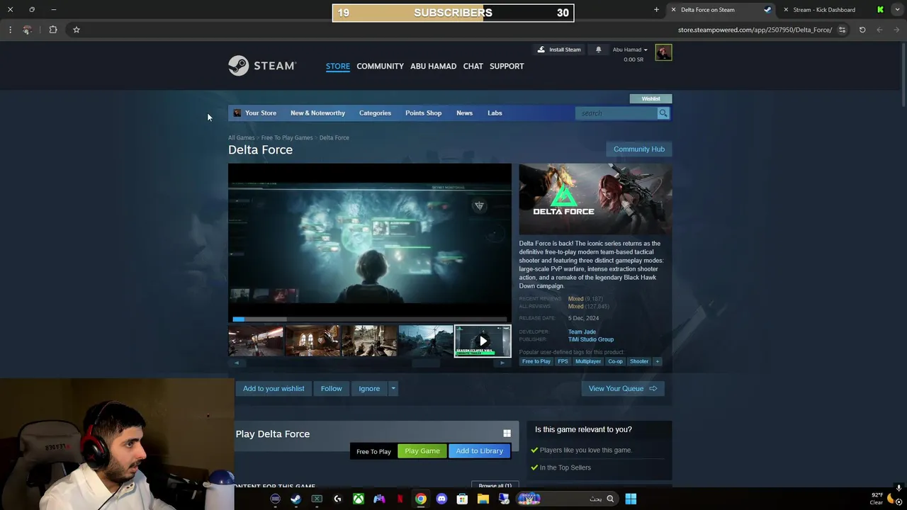
Task: Click the All Games breadcrumb link
Action: pos(241,137)
